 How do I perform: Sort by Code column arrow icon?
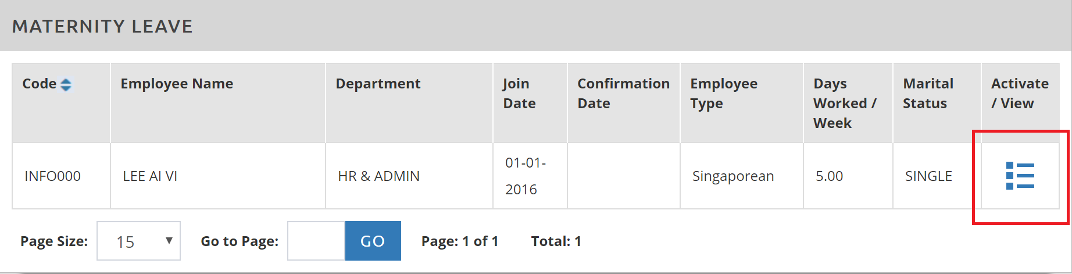[66, 85]
